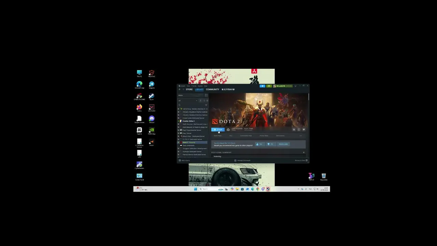Screen dimensions: 437x246
Task: Open Dota 2 DLC link
Action: click(231, 136)
